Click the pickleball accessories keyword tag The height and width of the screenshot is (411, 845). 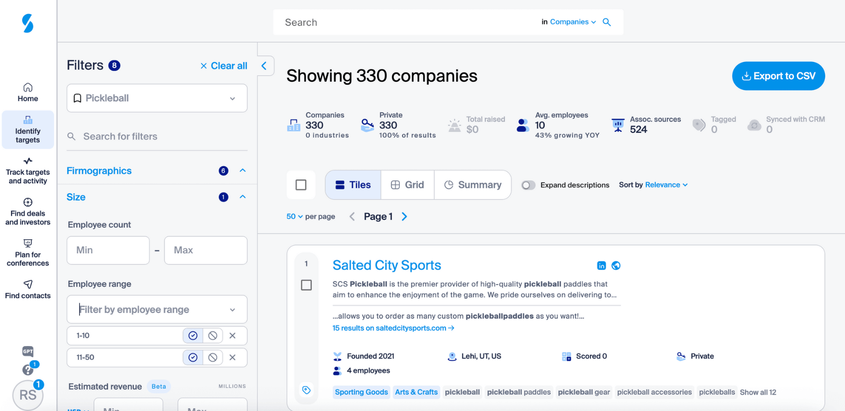coord(654,392)
